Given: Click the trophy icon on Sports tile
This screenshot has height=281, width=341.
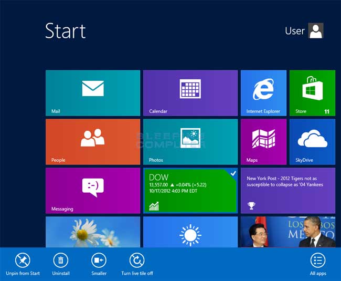Looking at the screenshot, I should [x=251, y=205].
